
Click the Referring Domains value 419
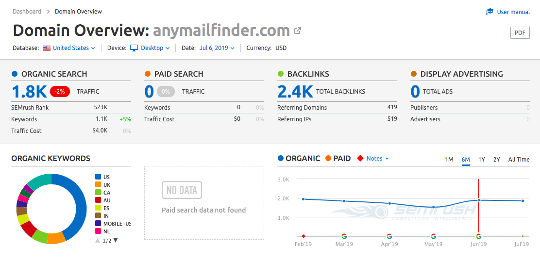pos(392,107)
